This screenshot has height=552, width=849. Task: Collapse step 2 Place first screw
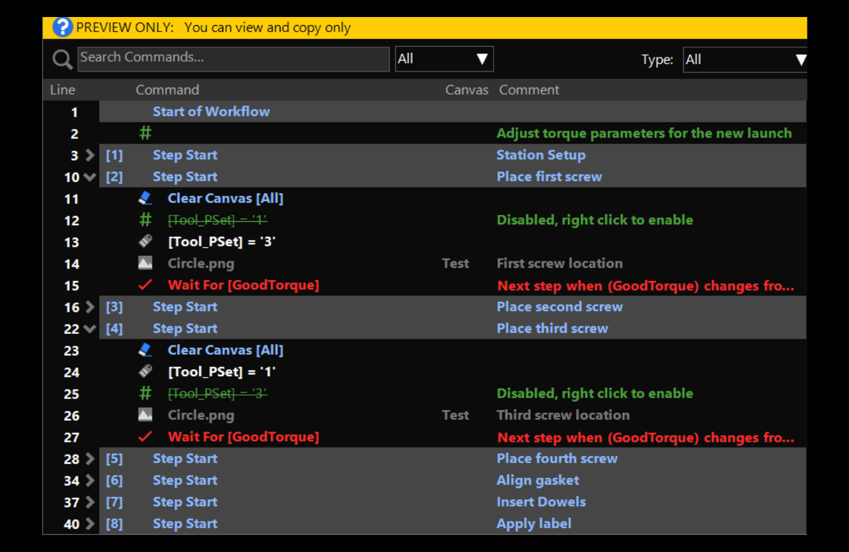coord(90,177)
